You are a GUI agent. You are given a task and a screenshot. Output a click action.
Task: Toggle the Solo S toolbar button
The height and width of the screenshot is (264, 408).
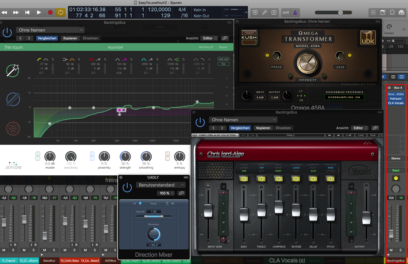[x=274, y=12]
